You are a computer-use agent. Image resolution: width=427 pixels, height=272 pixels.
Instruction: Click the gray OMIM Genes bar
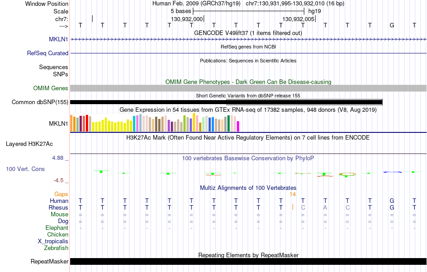249,88
